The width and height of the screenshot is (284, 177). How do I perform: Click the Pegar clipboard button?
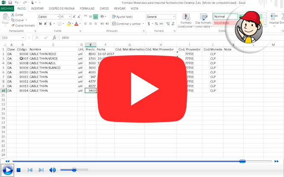[x=6, y=19]
